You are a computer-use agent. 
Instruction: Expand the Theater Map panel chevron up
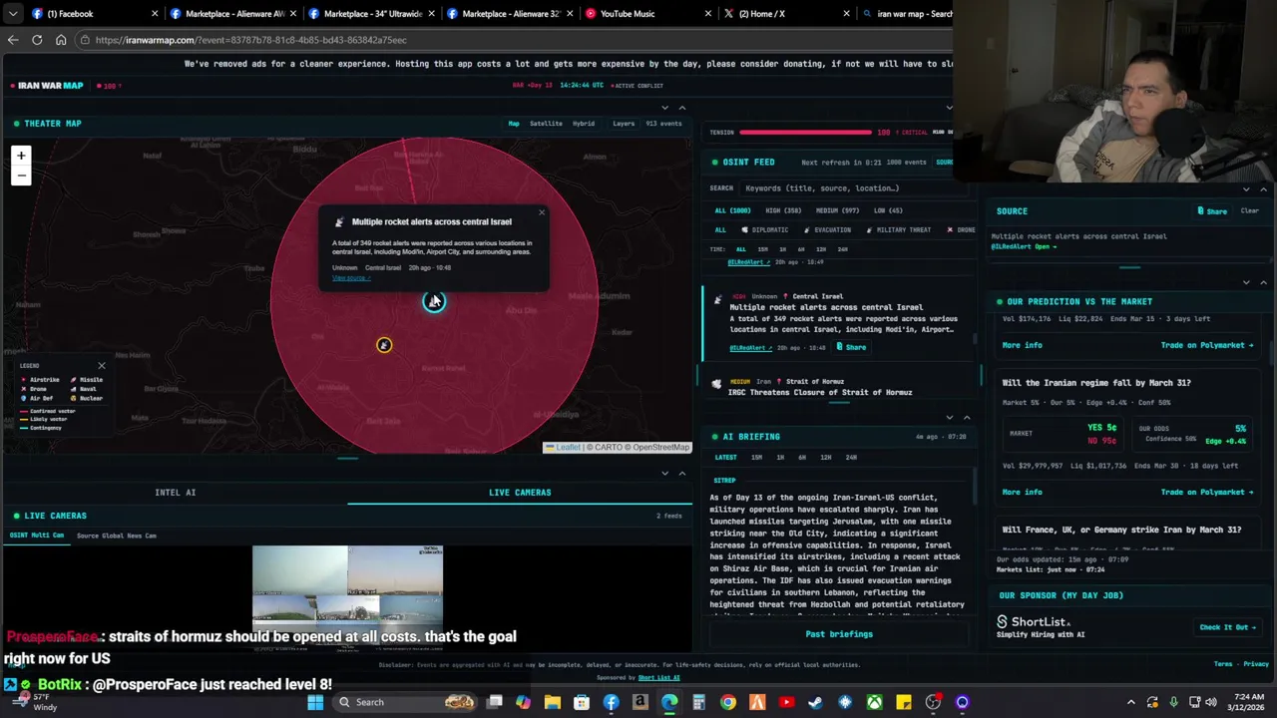(682, 108)
